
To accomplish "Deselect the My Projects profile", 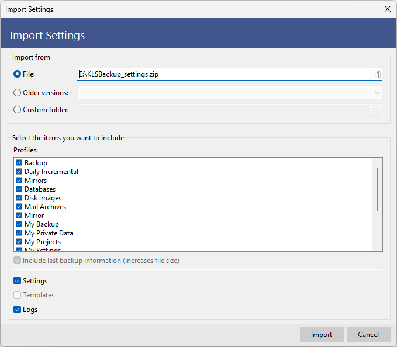I will (x=19, y=242).
